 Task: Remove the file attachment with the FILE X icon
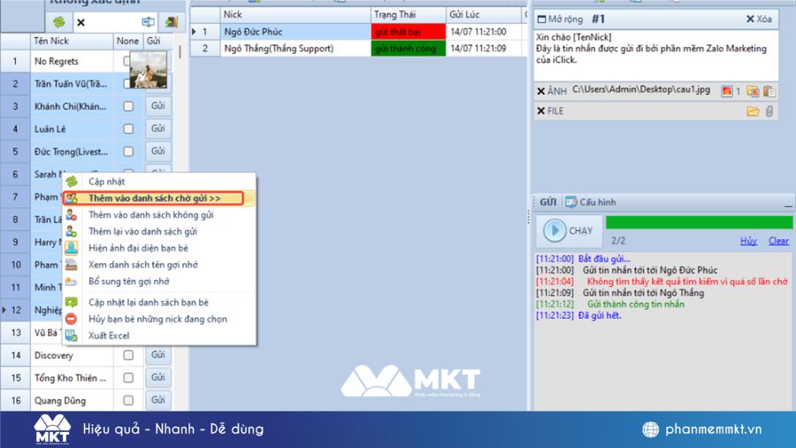[541, 111]
